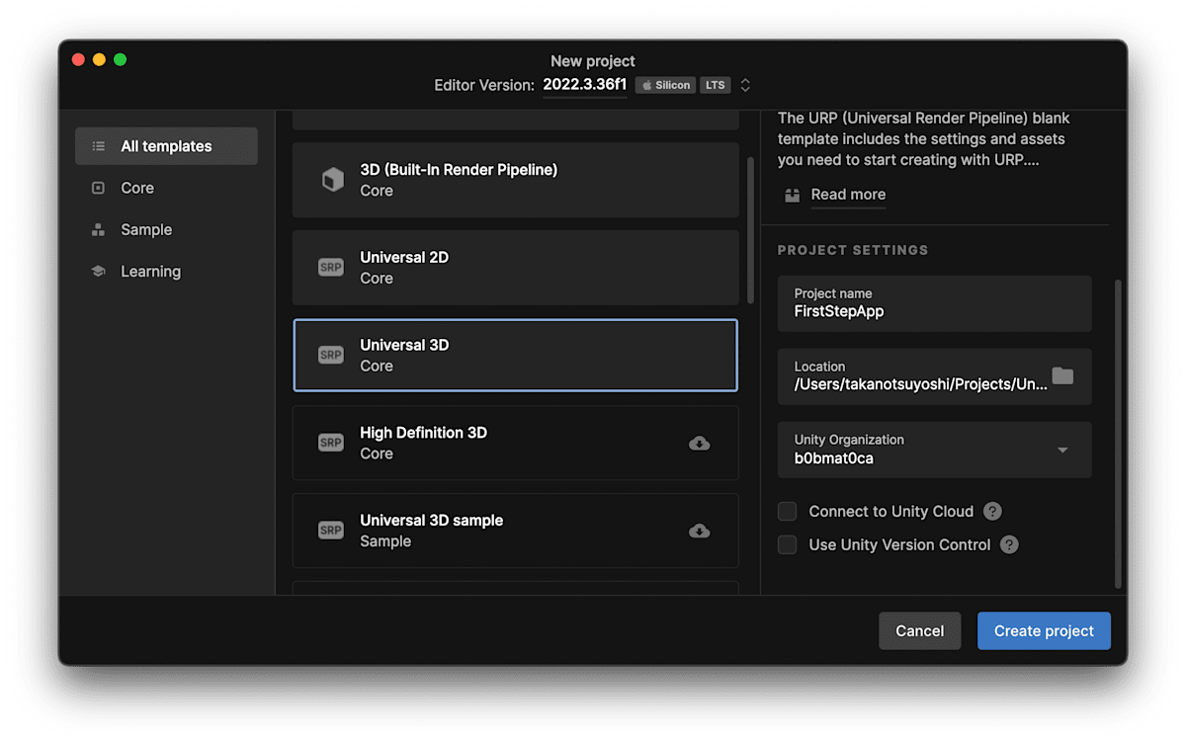Enable Connect to Unity Cloud checkbox
The height and width of the screenshot is (743, 1186).
point(788,512)
